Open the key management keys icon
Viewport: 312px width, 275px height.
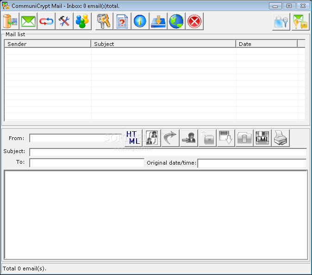tap(104, 21)
